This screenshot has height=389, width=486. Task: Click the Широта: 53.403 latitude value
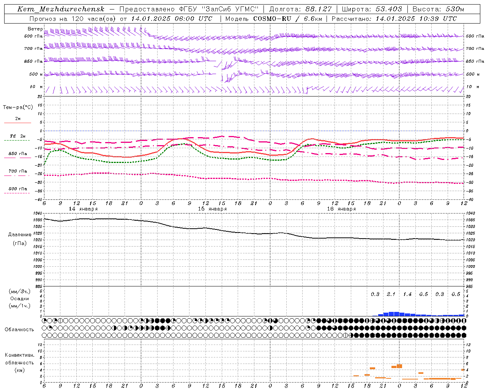click(x=372, y=9)
